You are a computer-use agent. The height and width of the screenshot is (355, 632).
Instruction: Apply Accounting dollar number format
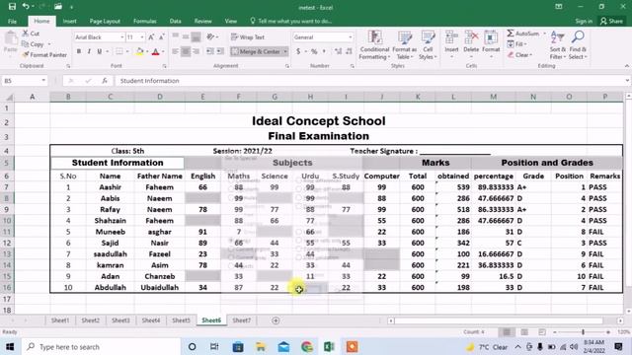pos(298,51)
